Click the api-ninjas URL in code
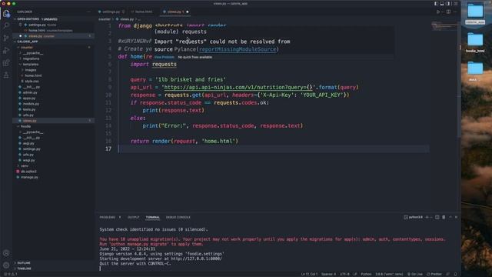The height and width of the screenshot is (277, 492). pyautogui.click(x=238, y=87)
